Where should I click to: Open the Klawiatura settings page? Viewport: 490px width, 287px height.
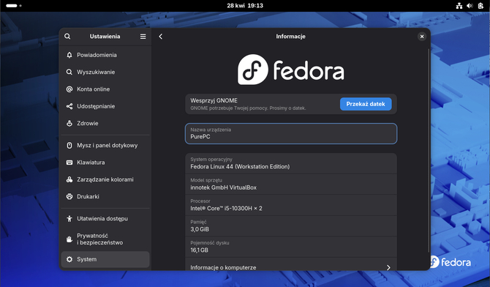point(105,163)
